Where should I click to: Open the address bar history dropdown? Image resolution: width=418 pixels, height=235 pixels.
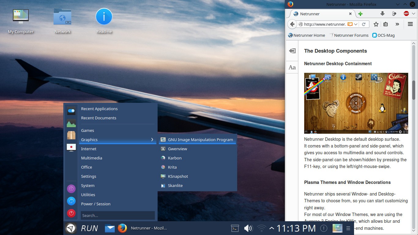click(x=356, y=24)
